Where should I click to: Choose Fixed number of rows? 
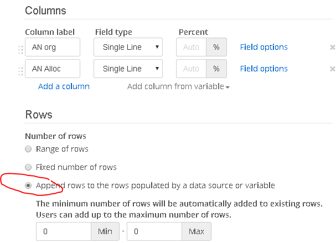coord(28,167)
